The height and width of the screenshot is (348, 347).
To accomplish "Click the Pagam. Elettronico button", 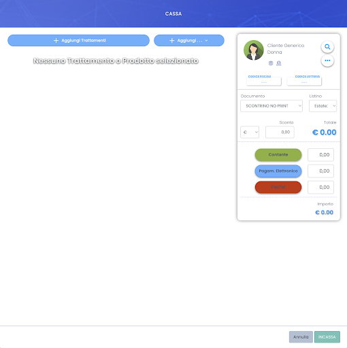I will point(278,171).
